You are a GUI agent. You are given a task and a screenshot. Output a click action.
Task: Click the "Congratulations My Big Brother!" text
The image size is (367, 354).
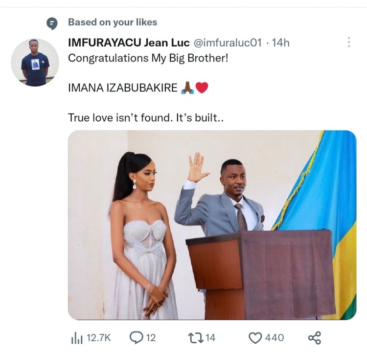pos(148,58)
